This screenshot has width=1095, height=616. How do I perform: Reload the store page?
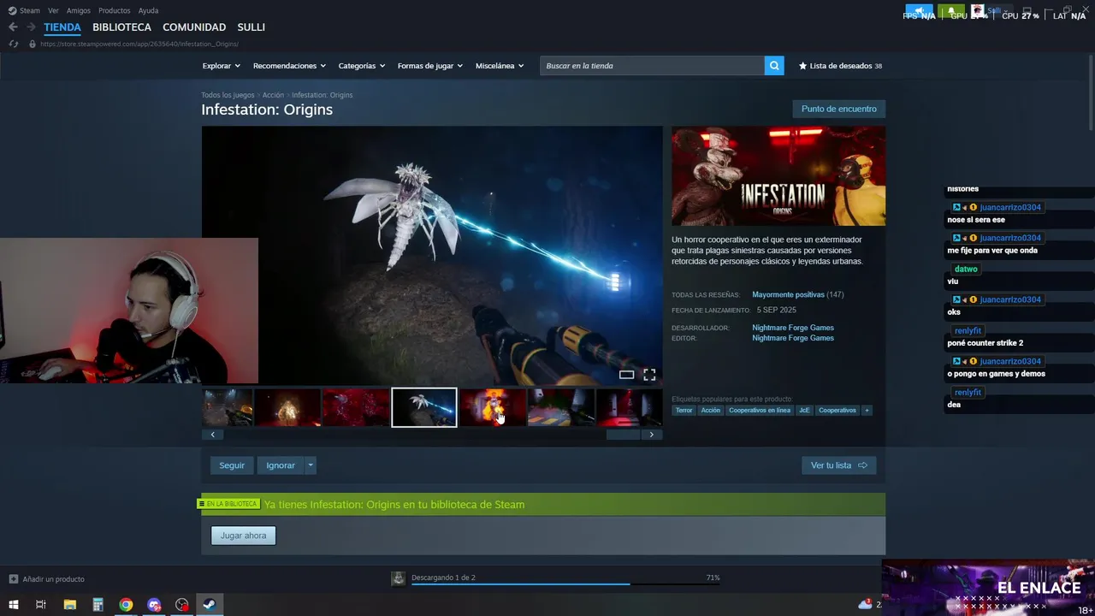tap(13, 44)
